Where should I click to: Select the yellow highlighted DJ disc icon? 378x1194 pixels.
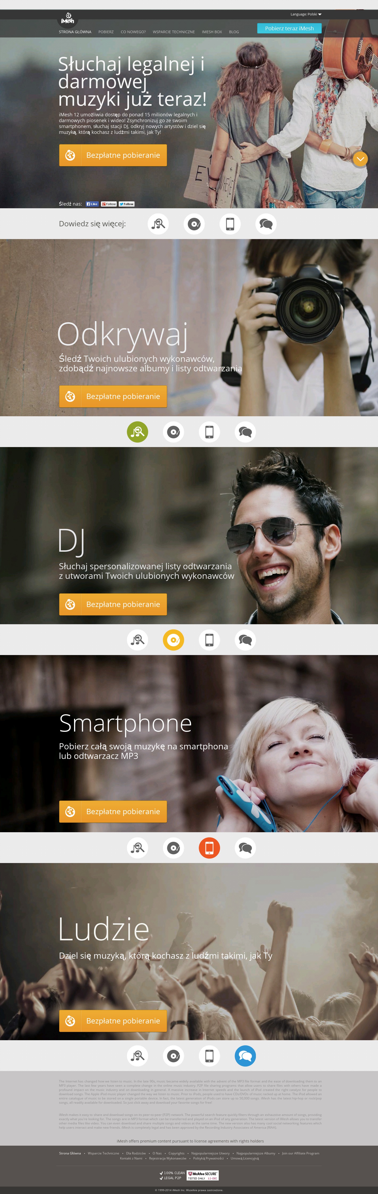tap(173, 640)
